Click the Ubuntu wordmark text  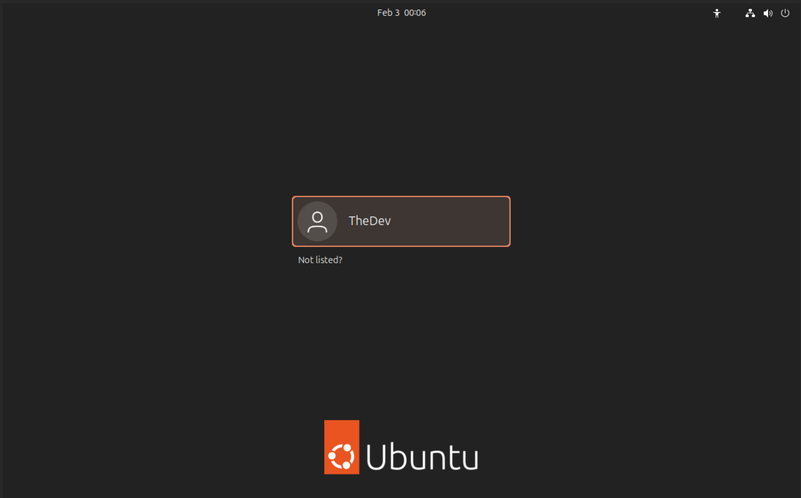point(422,457)
